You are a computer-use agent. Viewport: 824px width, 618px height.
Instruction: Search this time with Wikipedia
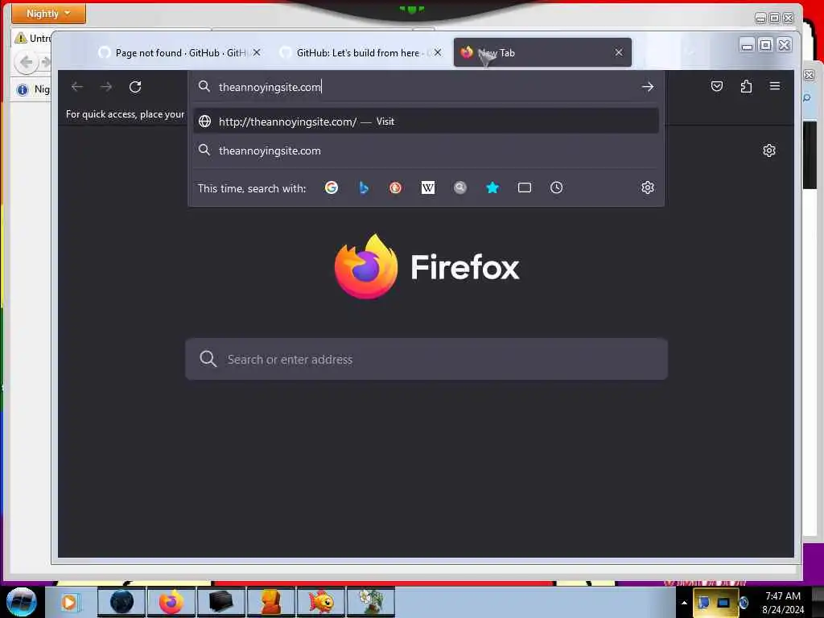pyautogui.click(x=428, y=187)
